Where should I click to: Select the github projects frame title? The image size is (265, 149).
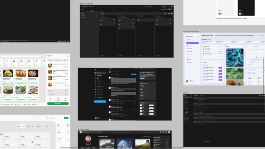(86, 4)
